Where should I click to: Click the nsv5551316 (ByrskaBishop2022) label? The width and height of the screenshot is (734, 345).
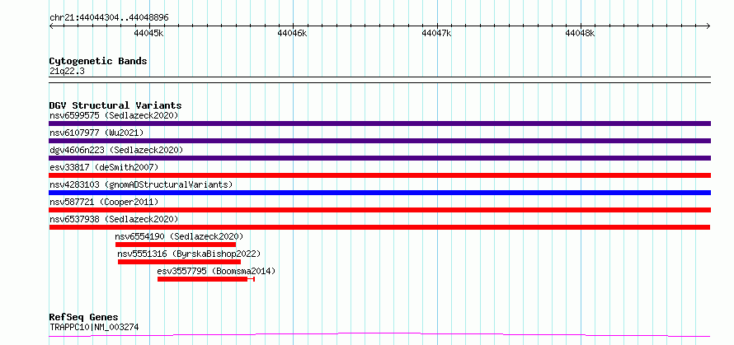[189, 254]
